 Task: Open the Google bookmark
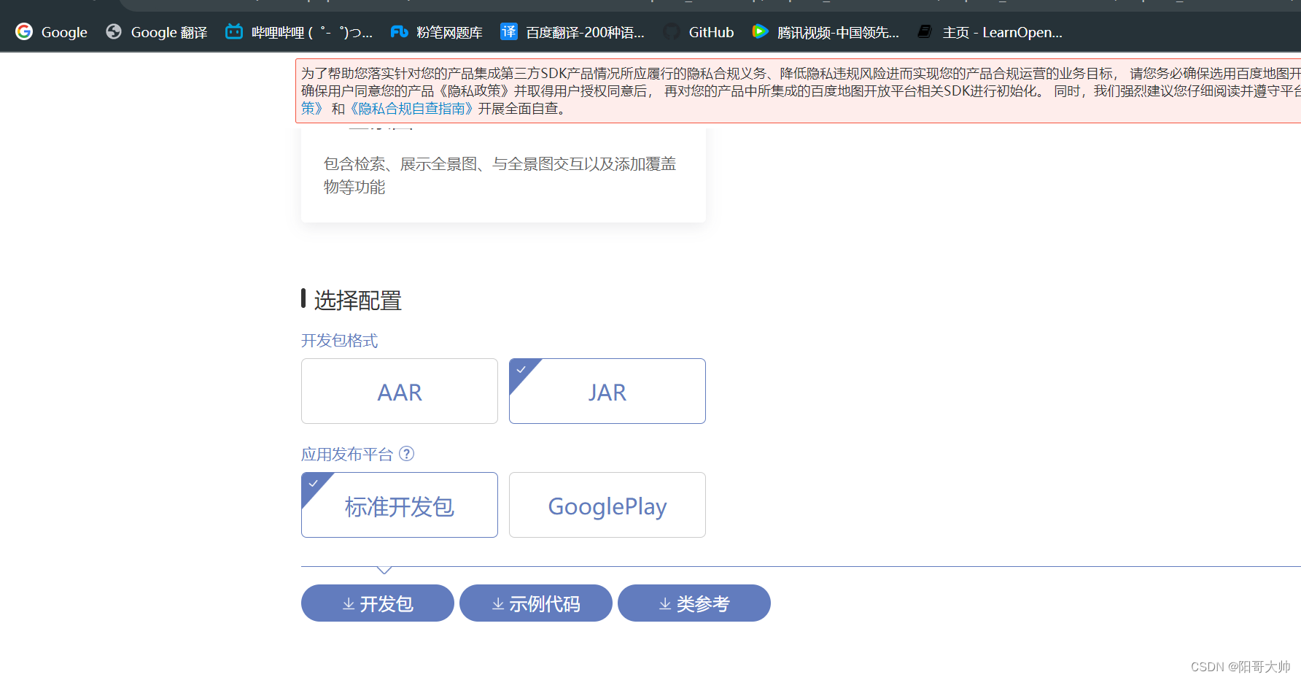click(x=51, y=32)
